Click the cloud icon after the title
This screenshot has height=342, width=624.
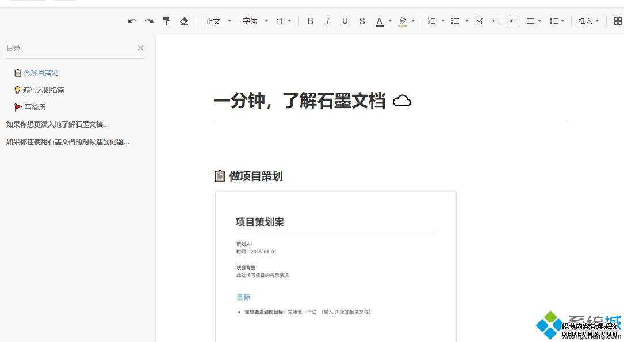point(402,101)
